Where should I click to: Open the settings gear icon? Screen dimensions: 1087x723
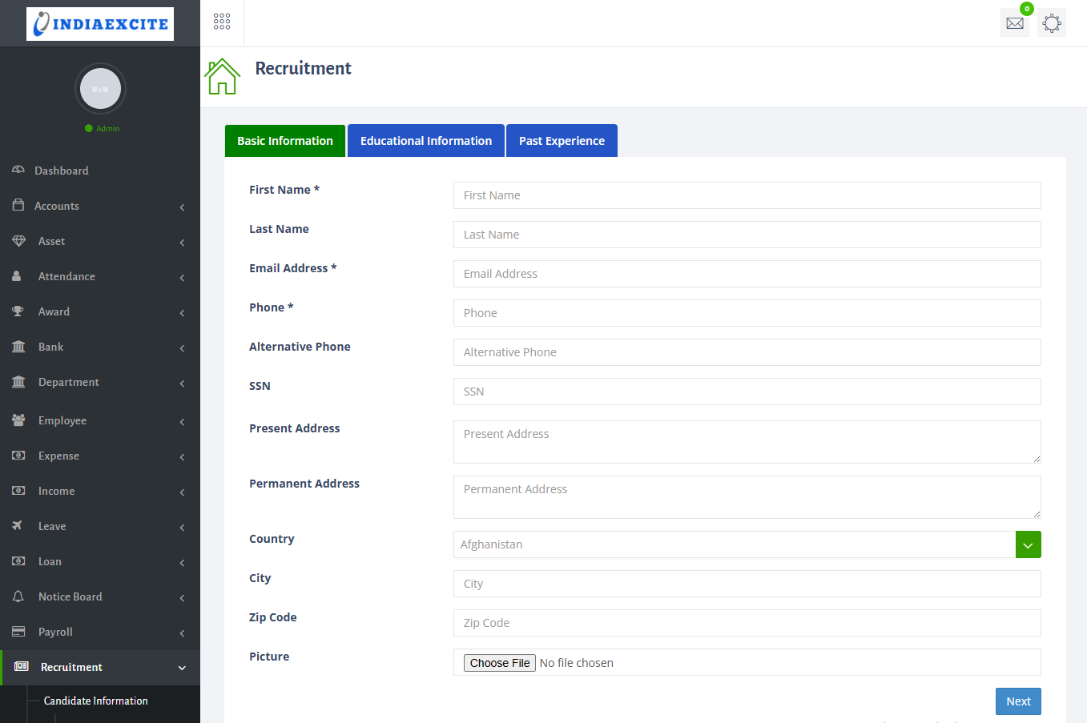(1052, 23)
